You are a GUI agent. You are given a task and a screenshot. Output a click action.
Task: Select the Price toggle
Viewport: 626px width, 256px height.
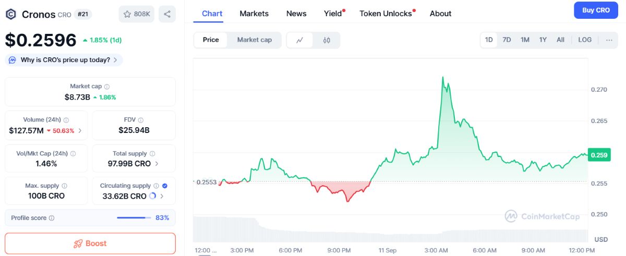pos(211,40)
